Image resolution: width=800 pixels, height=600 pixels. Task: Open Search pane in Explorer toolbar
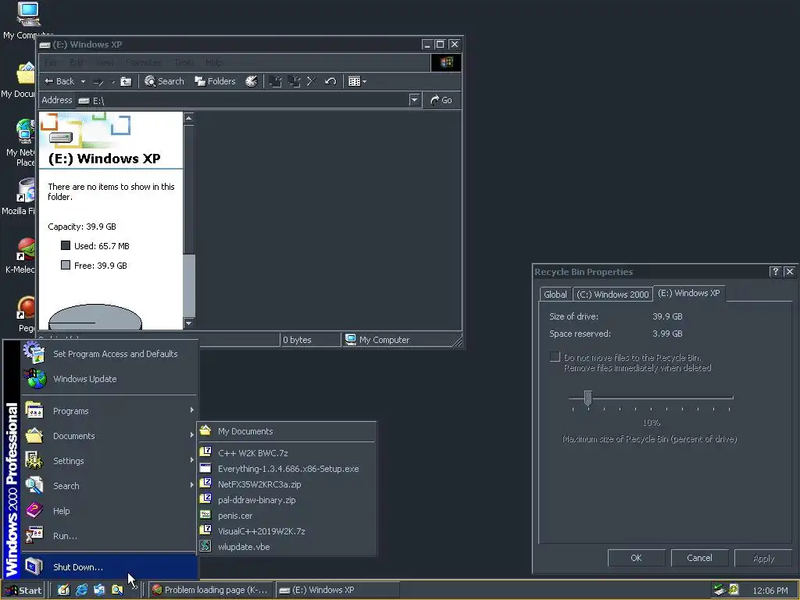click(x=164, y=81)
